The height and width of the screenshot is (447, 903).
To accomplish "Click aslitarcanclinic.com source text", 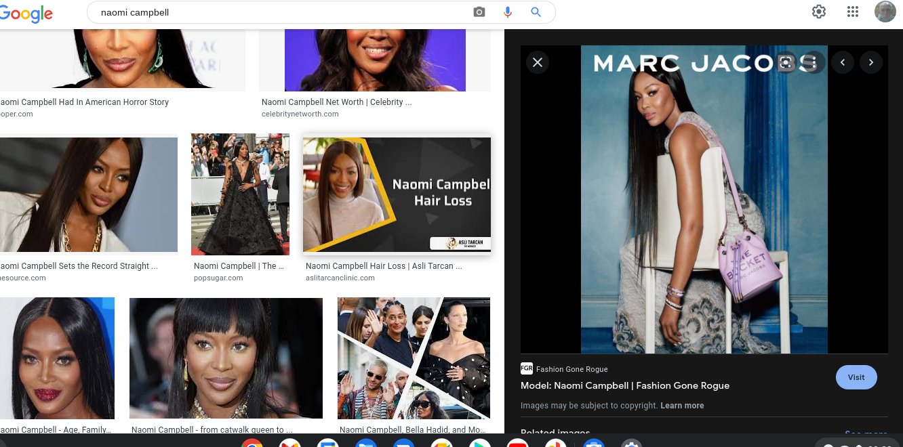I will point(340,278).
